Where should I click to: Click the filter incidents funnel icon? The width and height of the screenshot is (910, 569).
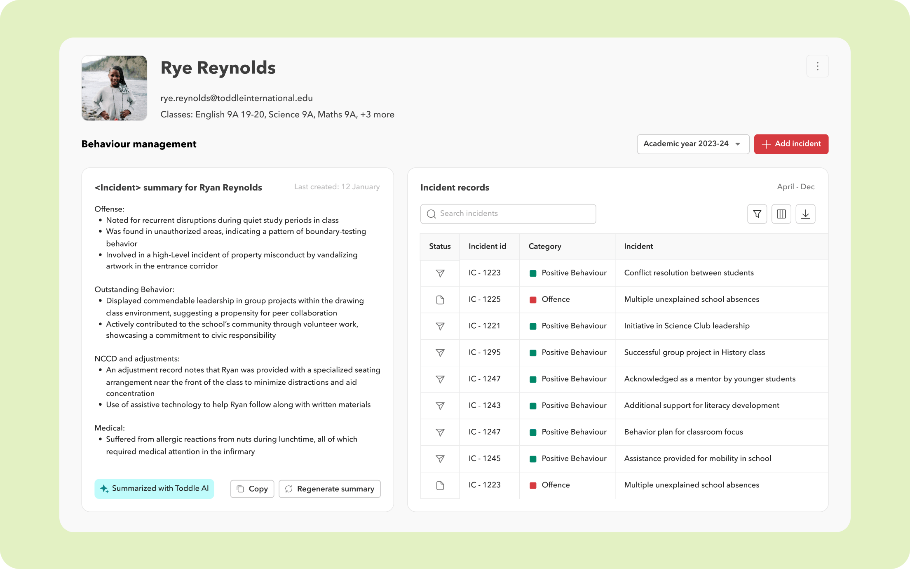pos(757,214)
